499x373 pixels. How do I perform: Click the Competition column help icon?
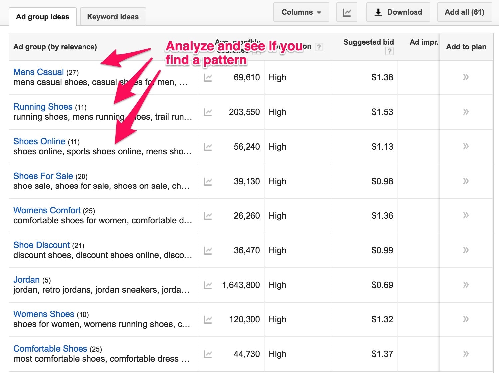319,47
